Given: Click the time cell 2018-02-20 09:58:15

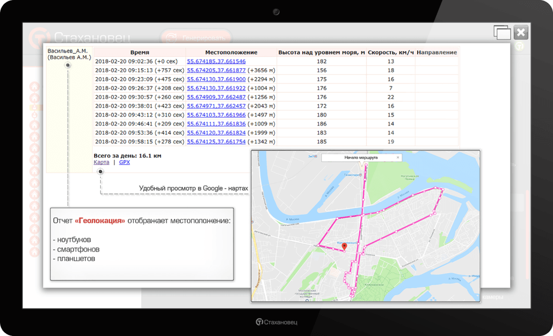Looking at the screenshot, I should 140,142.
